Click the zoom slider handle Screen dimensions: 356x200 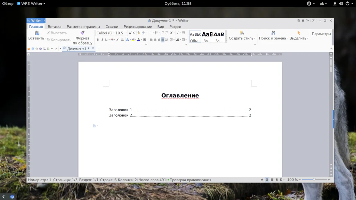[314, 180]
